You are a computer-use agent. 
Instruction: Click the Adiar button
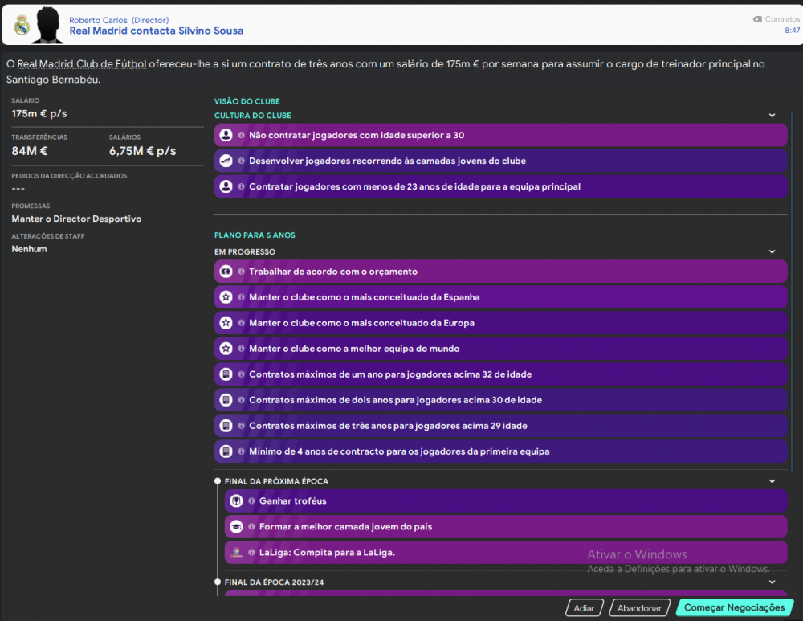click(x=585, y=608)
